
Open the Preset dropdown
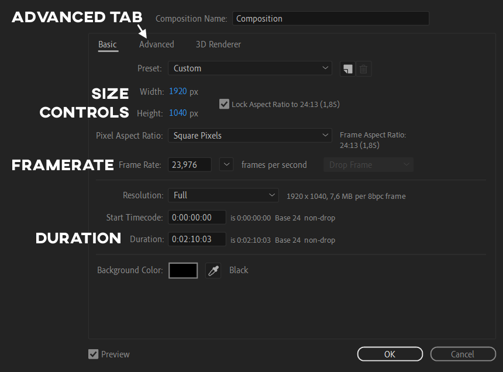pos(250,68)
